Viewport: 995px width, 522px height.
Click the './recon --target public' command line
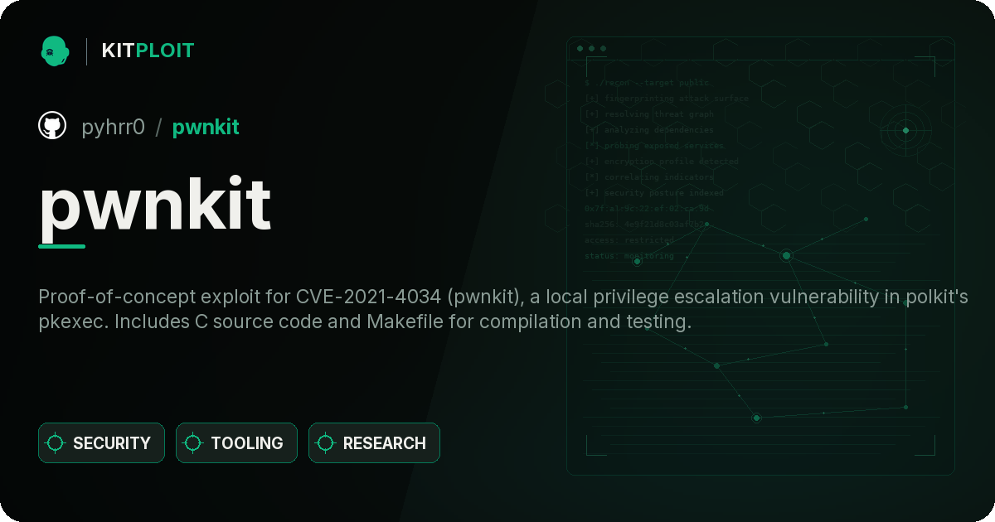point(648,83)
